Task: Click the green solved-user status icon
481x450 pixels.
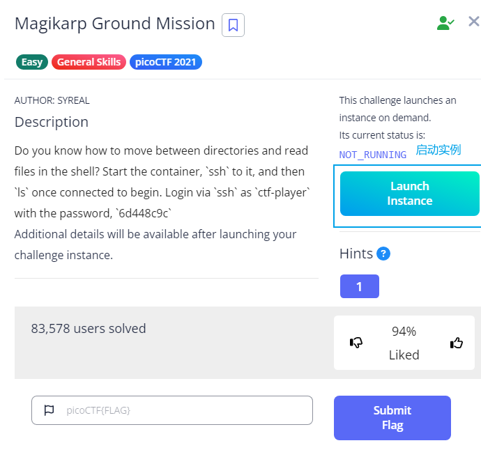Action: point(445,23)
